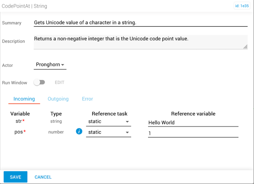Switch to the Outgoing tab
This screenshot has height=184, width=254.
coord(58,99)
